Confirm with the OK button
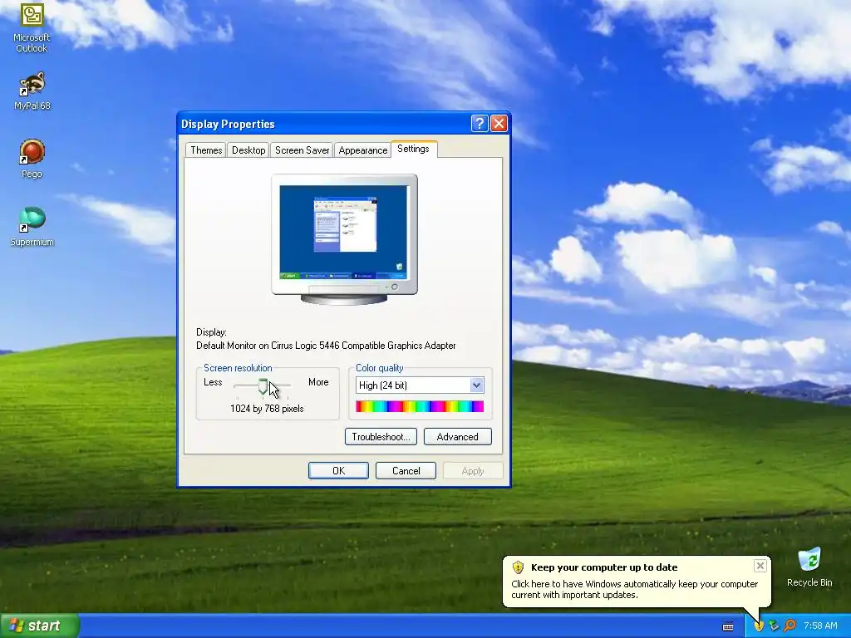 (339, 471)
